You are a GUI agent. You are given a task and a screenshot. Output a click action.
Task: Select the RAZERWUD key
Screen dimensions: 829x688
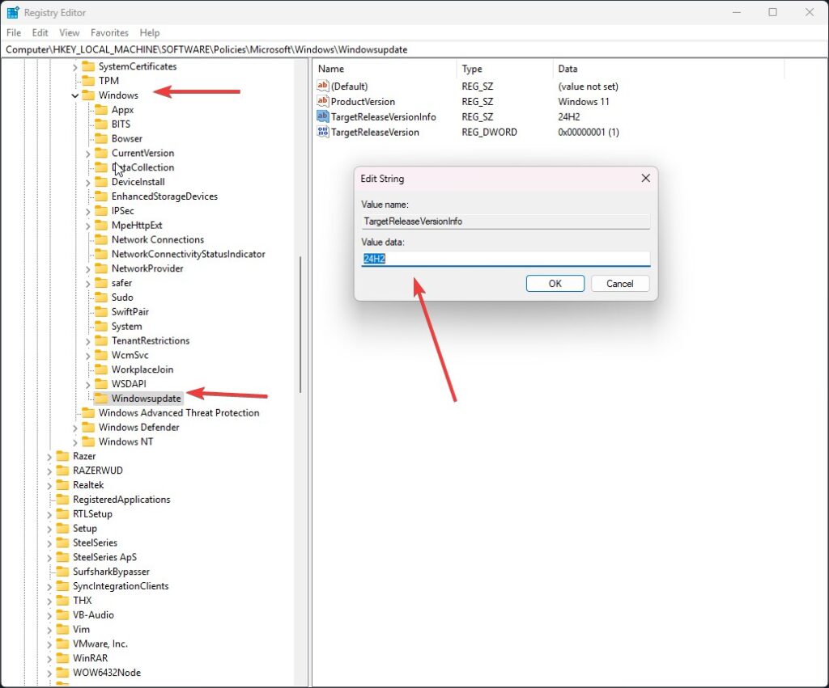[98, 471]
